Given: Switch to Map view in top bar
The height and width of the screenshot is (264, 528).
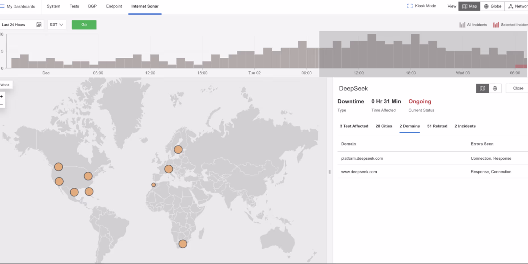Looking at the screenshot, I should coord(469,6).
